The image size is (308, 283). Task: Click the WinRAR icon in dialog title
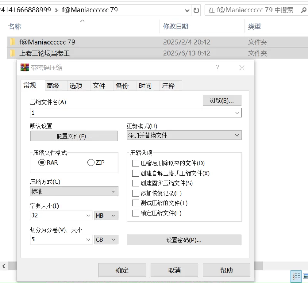coord(25,67)
